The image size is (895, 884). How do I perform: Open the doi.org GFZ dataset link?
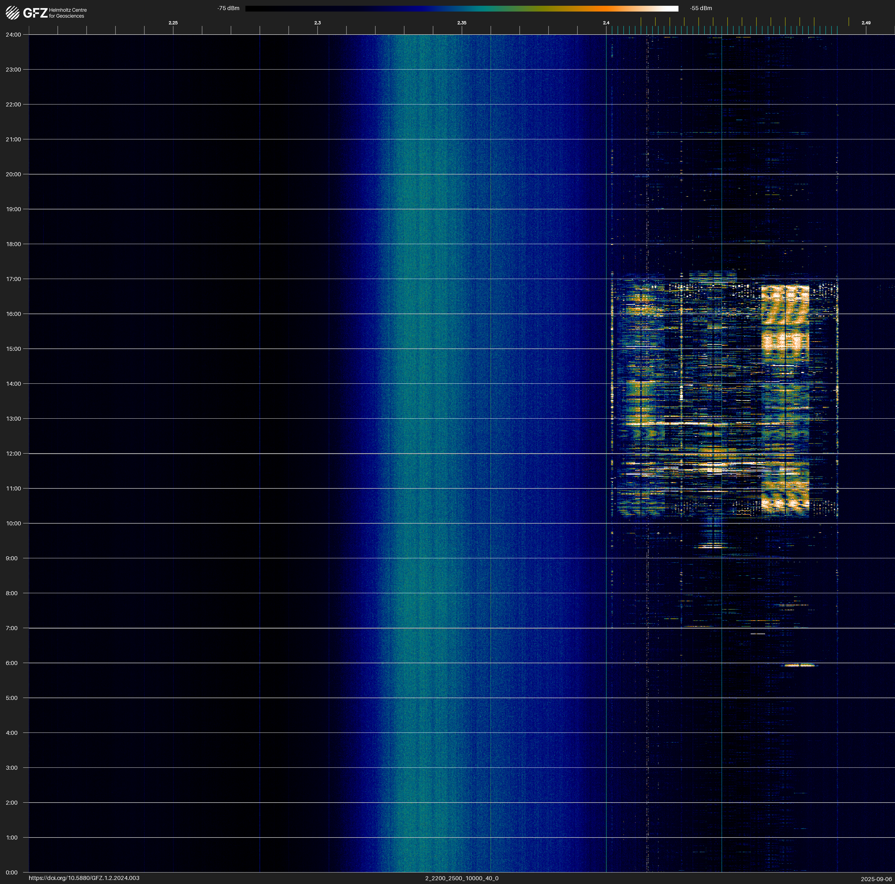click(x=84, y=878)
